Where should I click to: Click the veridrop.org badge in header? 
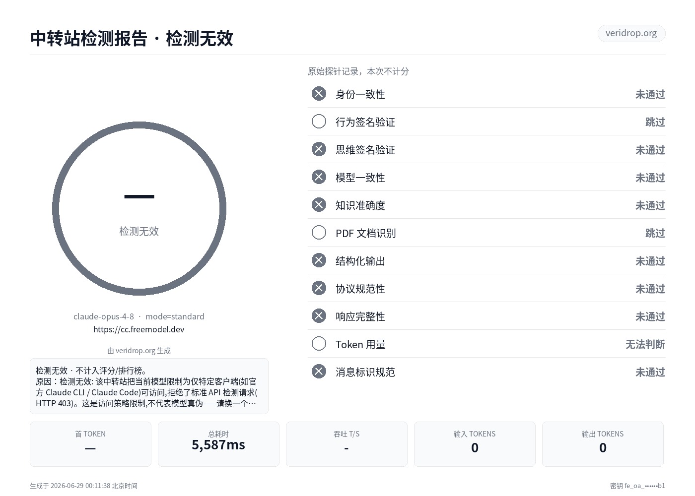[x=631, y=33]
